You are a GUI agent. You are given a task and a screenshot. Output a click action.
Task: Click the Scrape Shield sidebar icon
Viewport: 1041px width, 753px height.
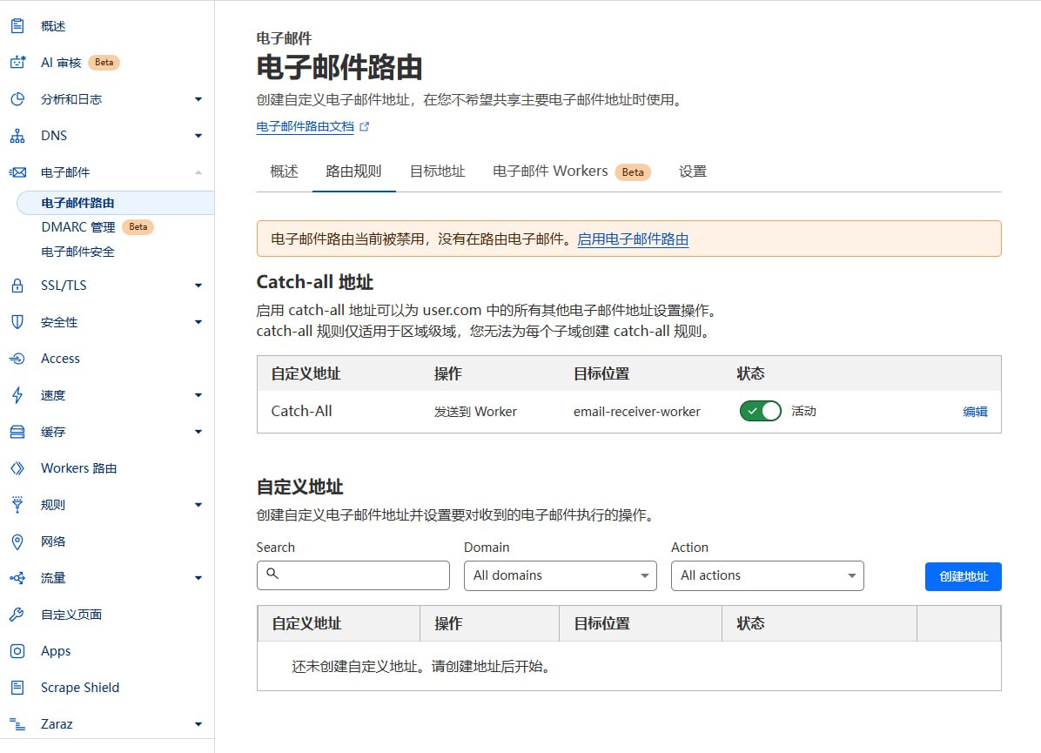coord(16,688)
